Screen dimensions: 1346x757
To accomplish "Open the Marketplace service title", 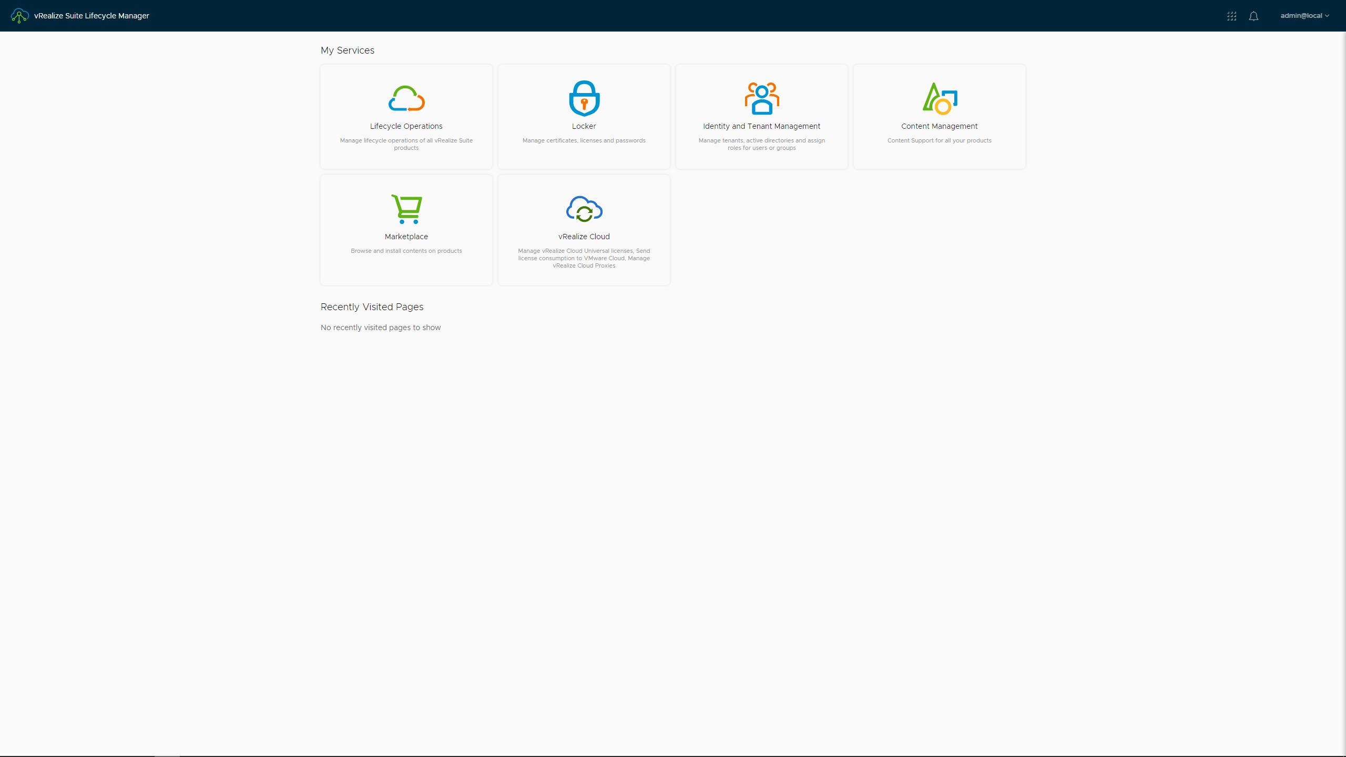I will point(406,237).
